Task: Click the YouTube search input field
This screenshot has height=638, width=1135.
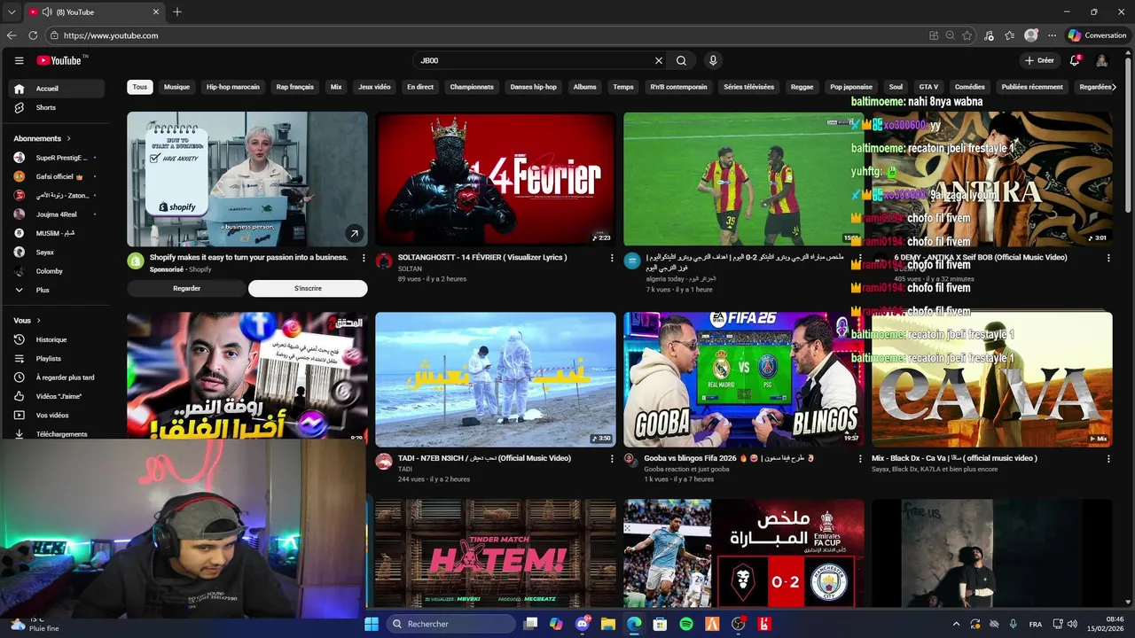Action: pyautogui.click(x=532, y=60)
